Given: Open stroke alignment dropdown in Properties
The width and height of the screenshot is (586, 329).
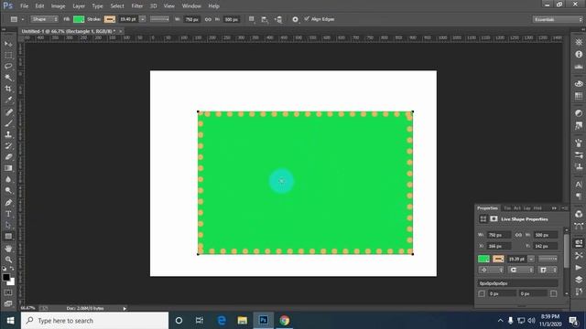Looking at the screenshot, I should pos(491,270).
